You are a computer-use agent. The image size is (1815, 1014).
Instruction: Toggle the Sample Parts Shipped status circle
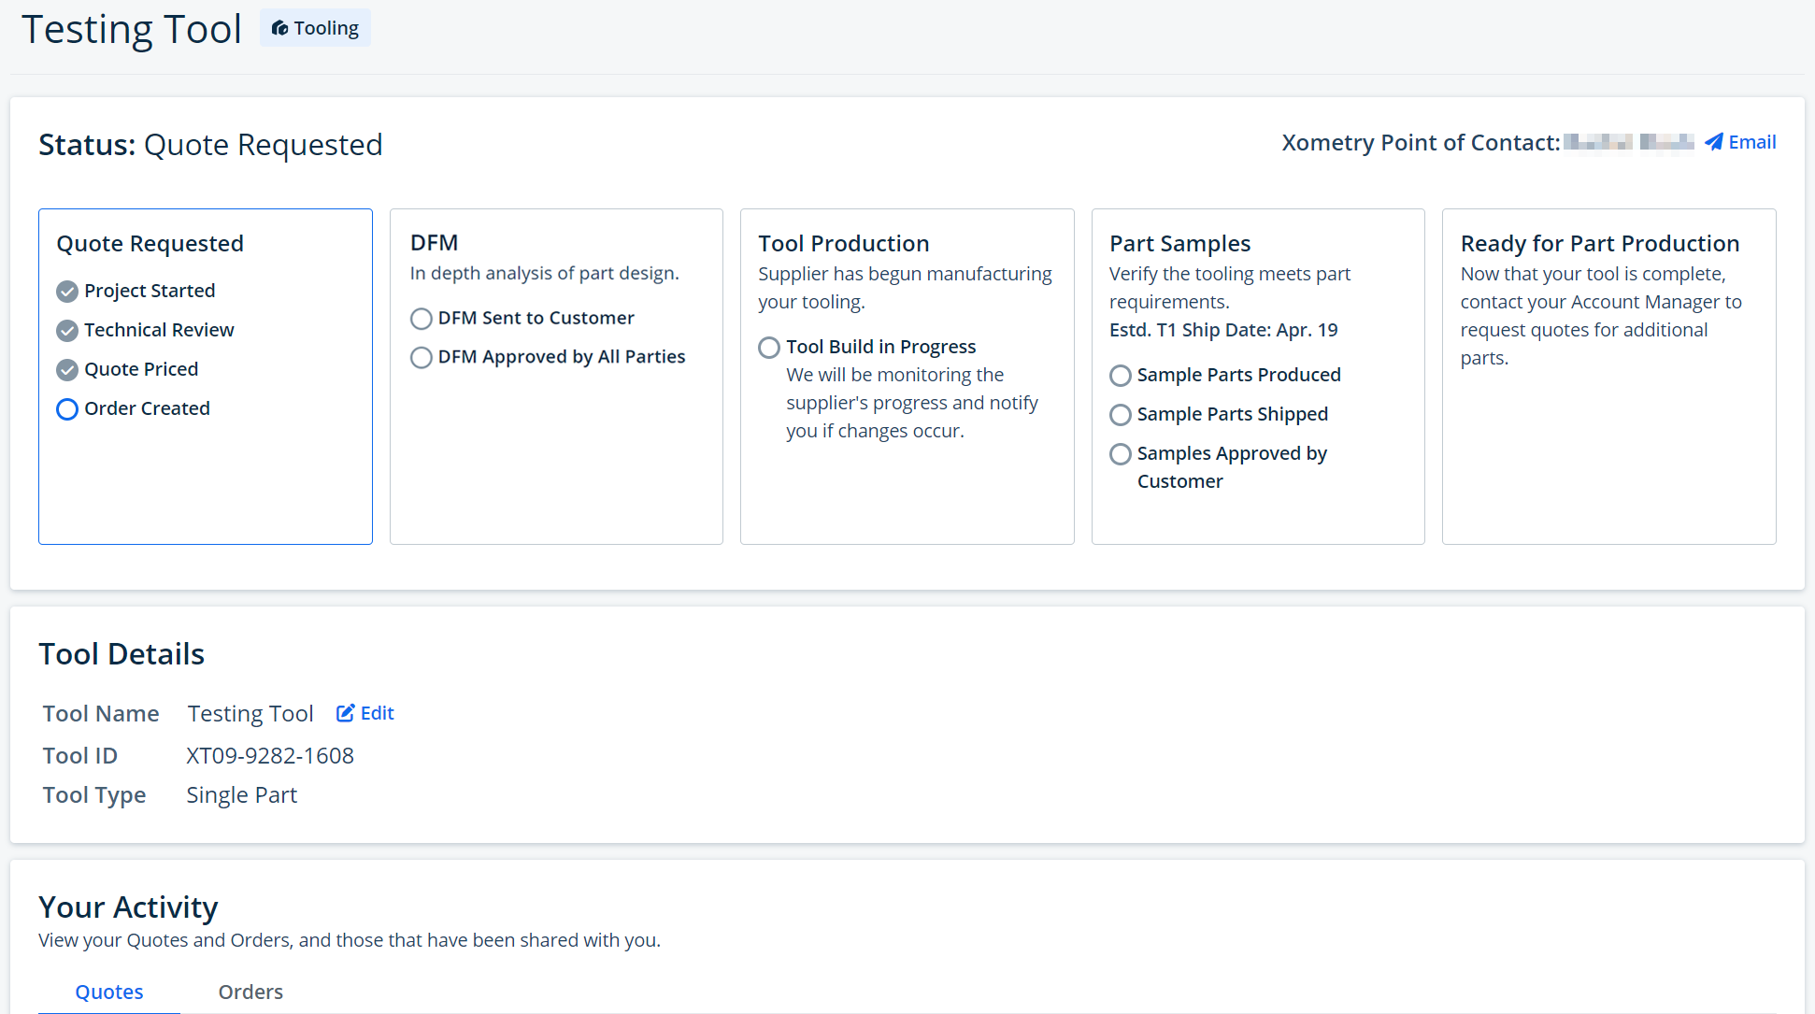[1120, 415]
